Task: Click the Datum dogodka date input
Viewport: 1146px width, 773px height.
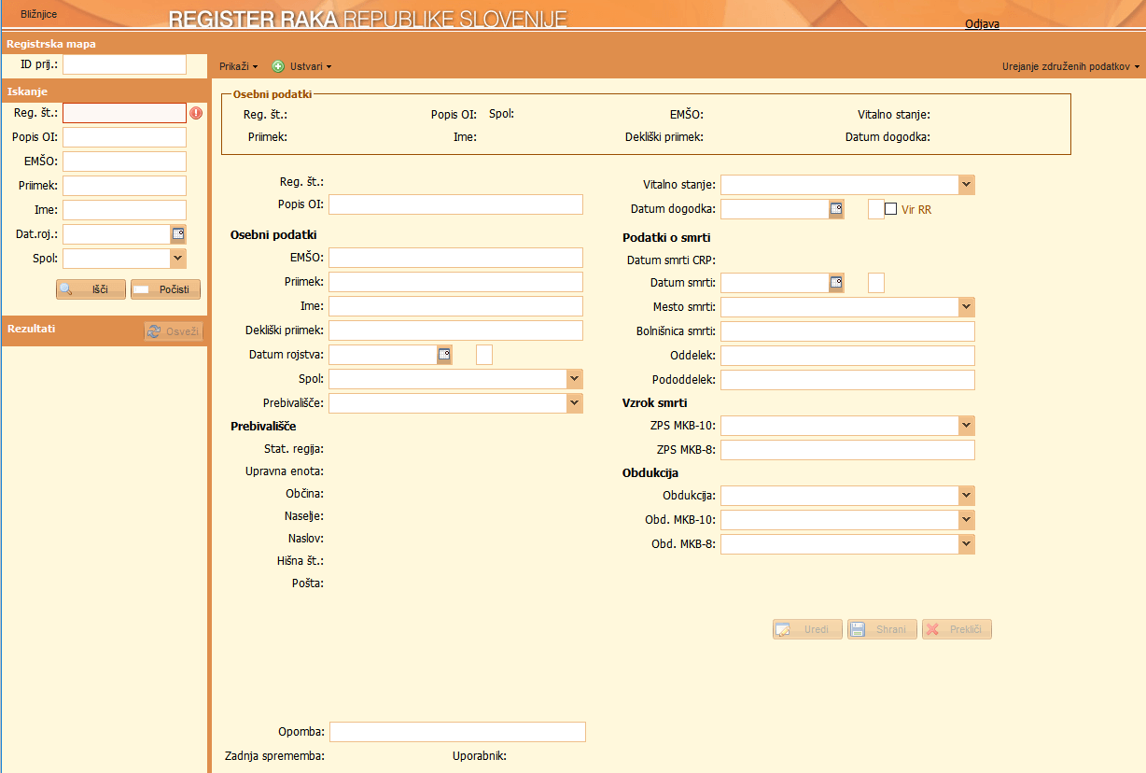Action: pyautogui.click(x=775, y=209)
